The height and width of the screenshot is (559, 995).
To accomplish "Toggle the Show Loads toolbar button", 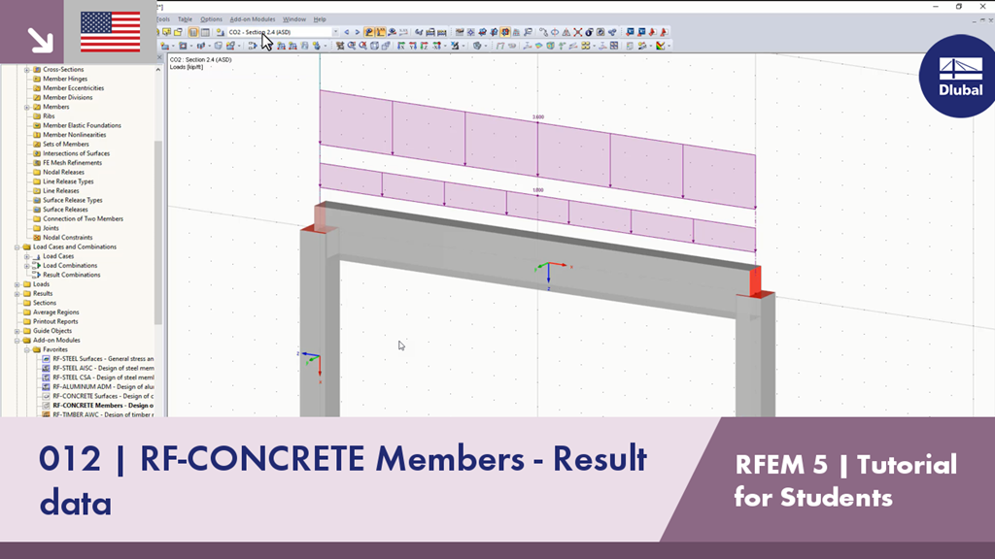I will (x=369, y=32).
